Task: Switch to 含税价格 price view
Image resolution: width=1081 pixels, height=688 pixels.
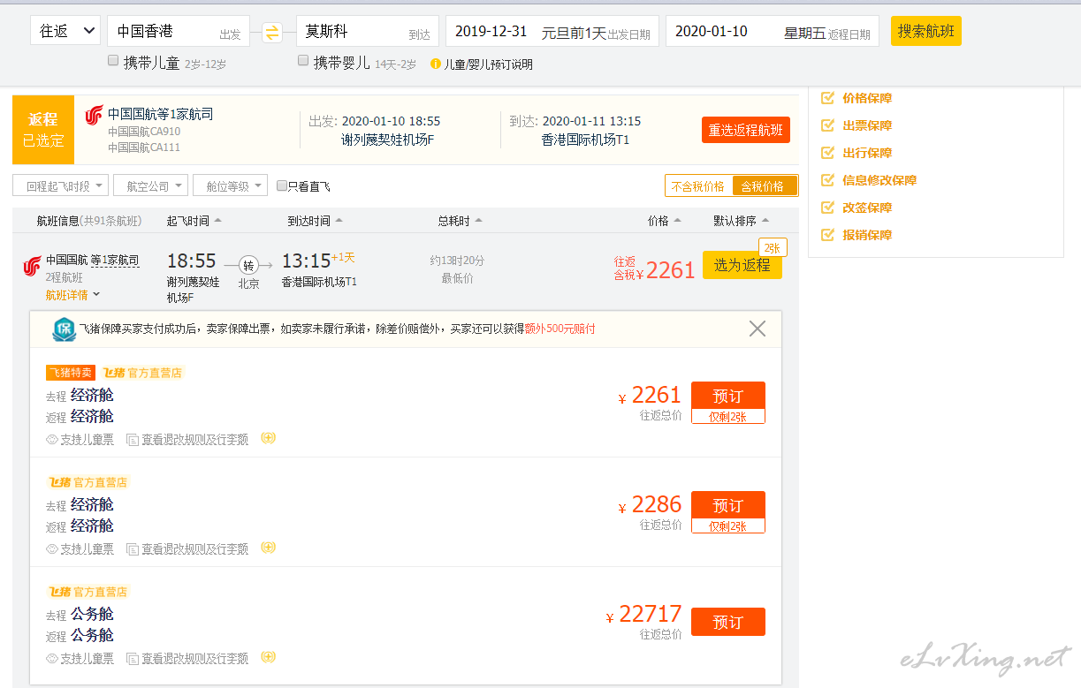Action: point(765,186)
